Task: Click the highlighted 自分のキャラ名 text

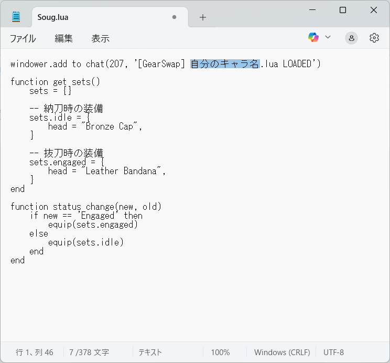Action: 224,64
